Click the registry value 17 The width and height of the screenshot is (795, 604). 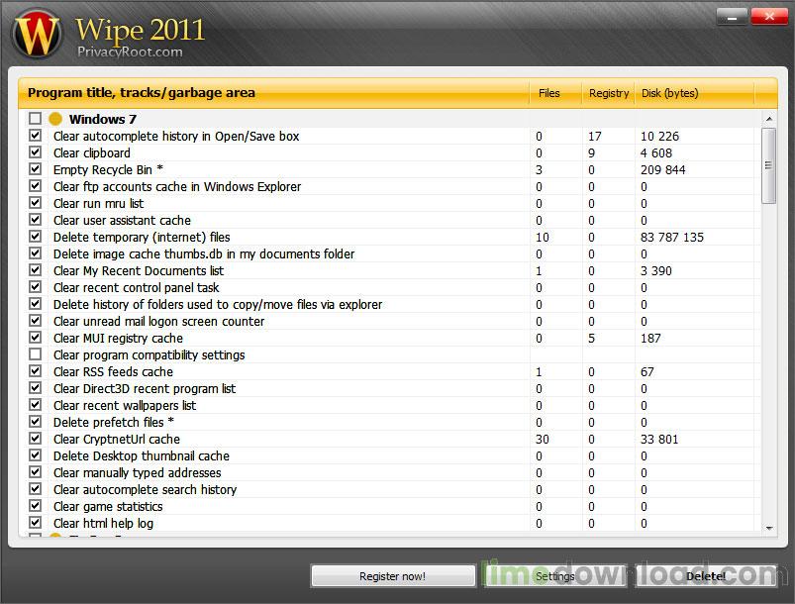point(595,136)
